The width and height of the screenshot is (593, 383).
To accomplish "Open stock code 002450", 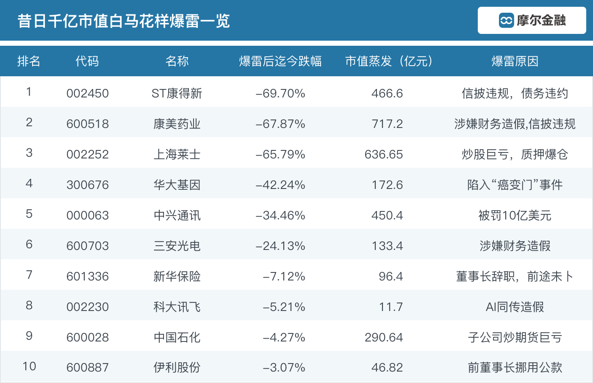I will pos(88,93).
